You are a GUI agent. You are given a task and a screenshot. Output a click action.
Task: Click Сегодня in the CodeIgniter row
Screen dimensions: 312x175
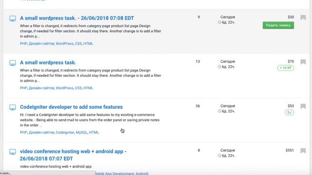tap(228, 106)
